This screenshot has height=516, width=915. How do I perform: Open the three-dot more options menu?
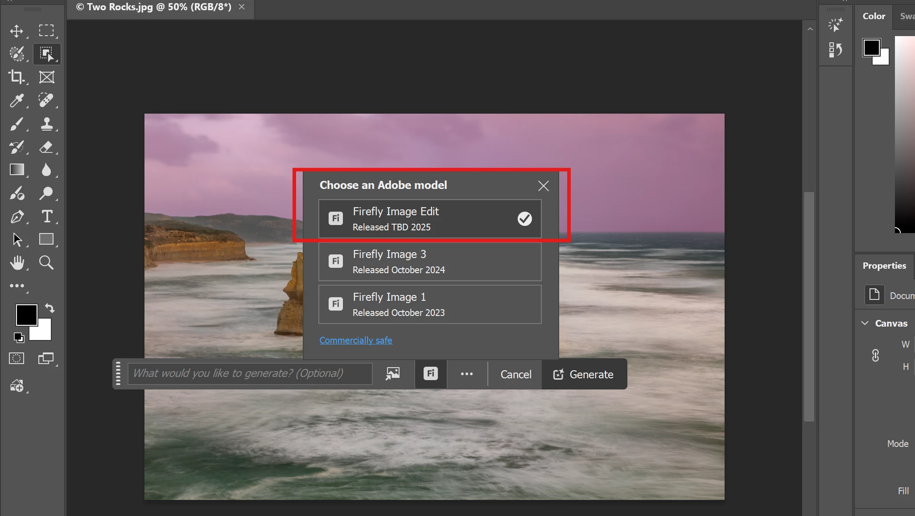(x=466, y=374)
